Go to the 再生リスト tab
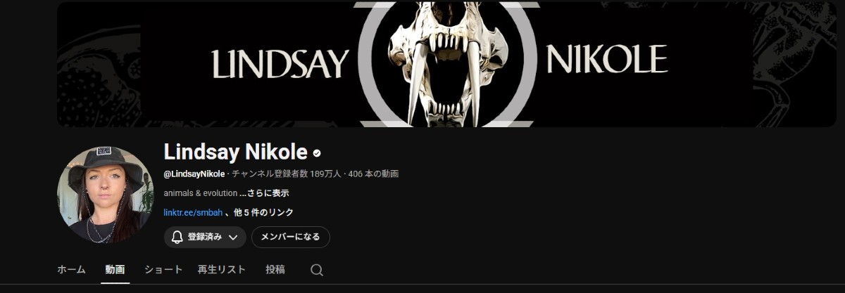The height and width of the screenshot is (293, 845). (222, 269)
